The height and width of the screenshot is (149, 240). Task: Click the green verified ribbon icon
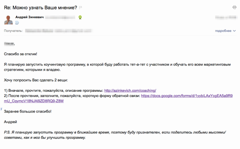tap(80, 17)
